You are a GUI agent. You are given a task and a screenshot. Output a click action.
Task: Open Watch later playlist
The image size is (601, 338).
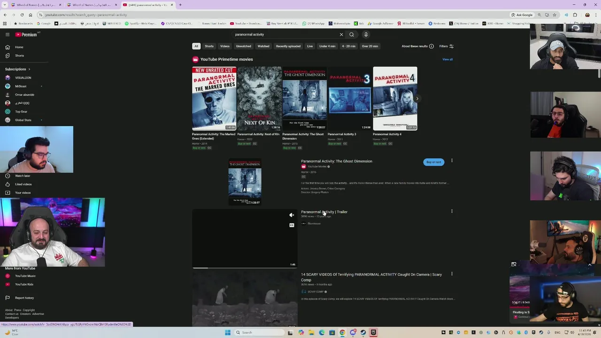(x=23, y=176)
